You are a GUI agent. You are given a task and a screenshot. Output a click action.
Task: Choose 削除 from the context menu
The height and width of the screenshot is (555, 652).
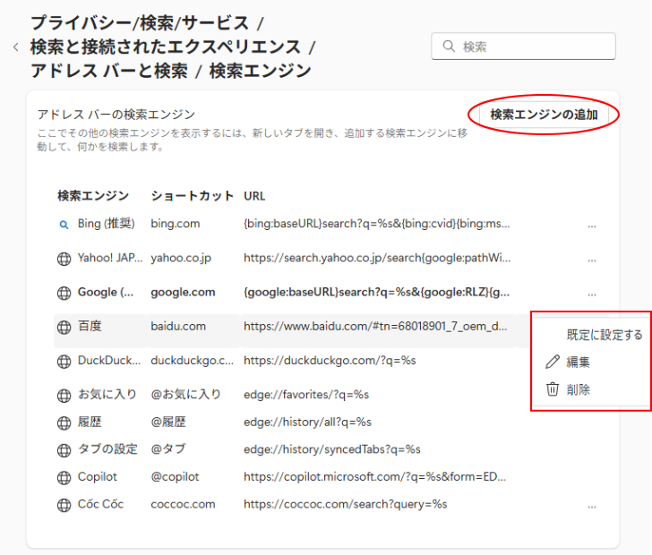pyautogui.click(x=578, y=389)
